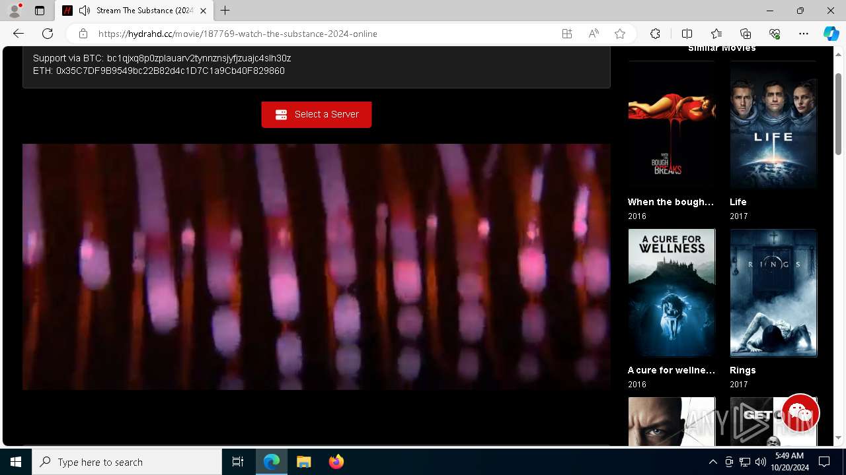Toggle split screen view
846x475 pixels.
(x=687, y=34)
